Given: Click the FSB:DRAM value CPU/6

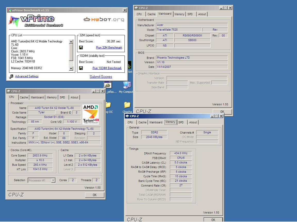Looking at the screenshot, I should tap(181, 158).
